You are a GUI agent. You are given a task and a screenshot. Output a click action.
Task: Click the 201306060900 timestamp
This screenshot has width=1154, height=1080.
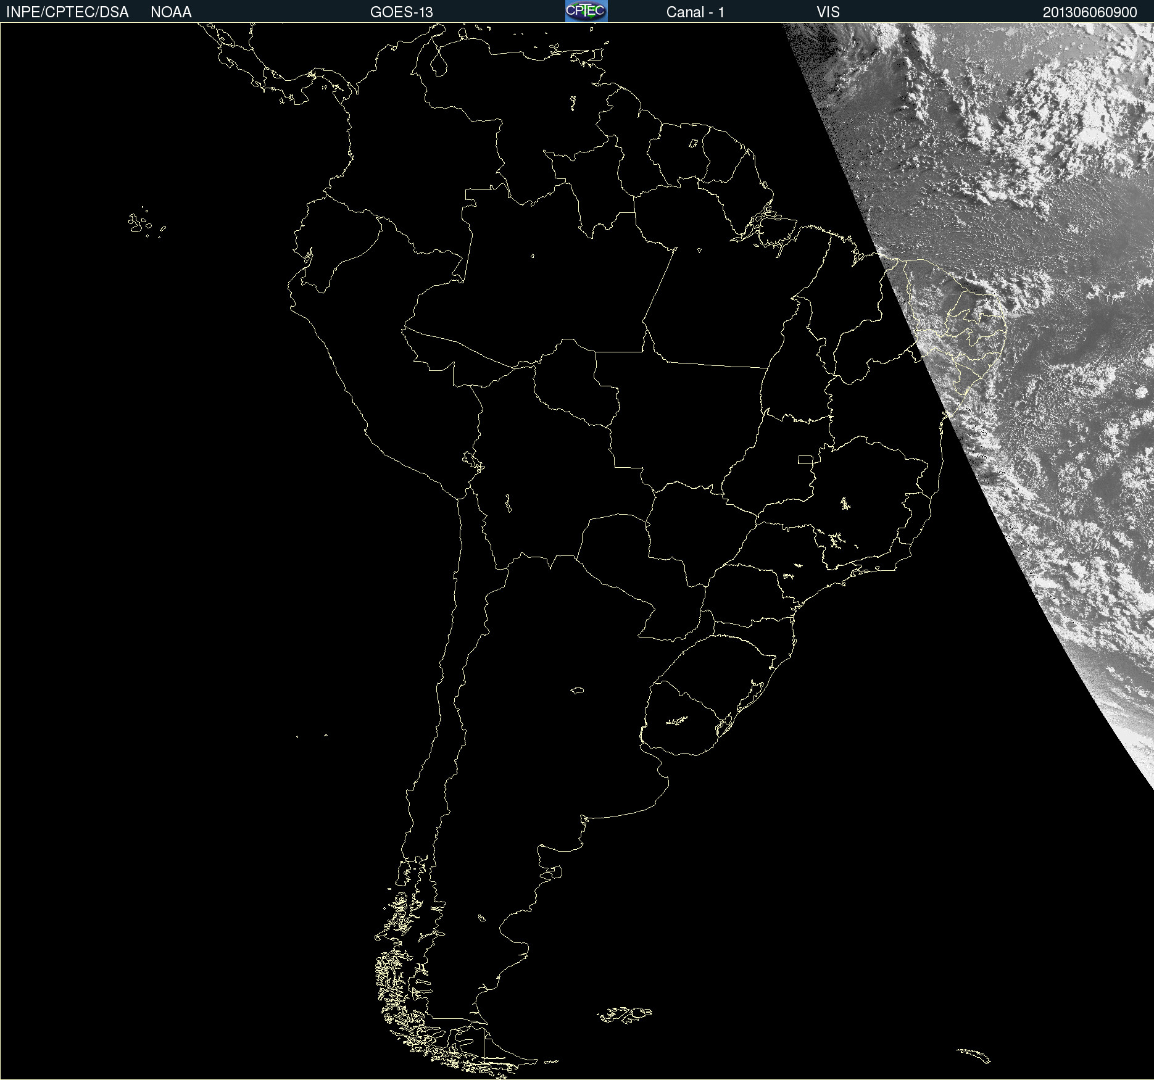click(1089, 12)
